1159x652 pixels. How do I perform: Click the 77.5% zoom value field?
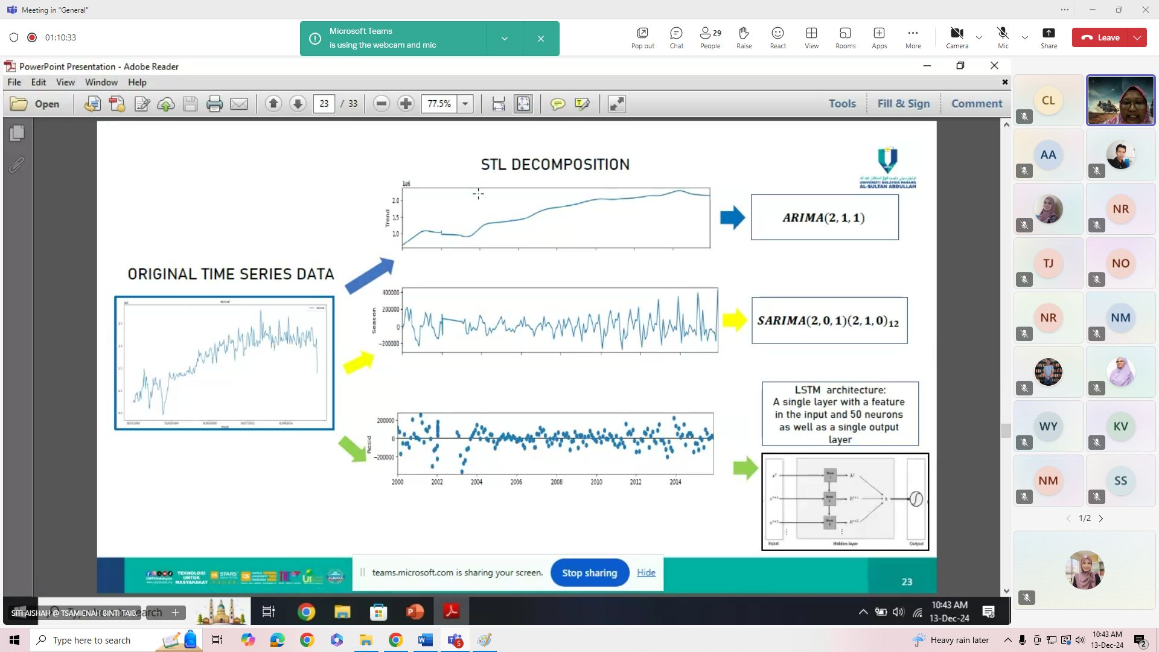coord(439,104)
